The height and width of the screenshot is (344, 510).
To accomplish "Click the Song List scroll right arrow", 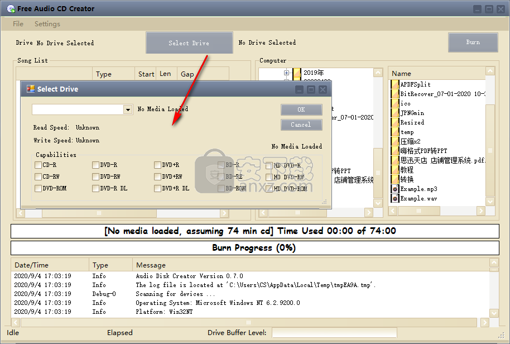I will coord(224,213).
